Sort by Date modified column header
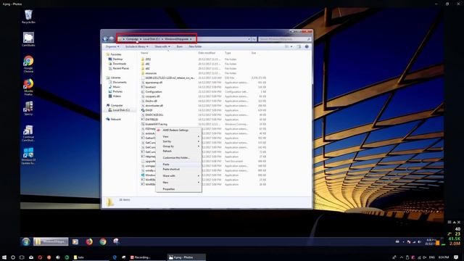 (x=207, y=53)
